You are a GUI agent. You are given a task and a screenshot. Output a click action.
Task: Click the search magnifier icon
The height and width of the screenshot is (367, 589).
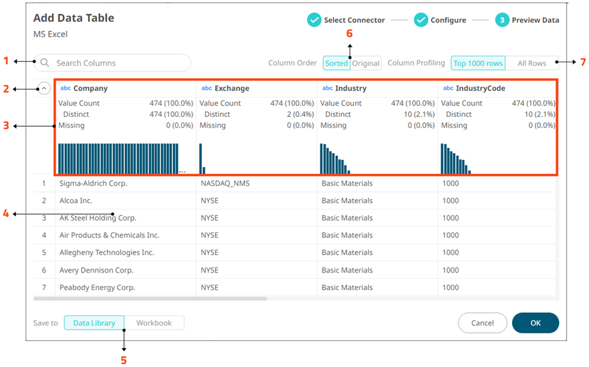(45, 63)
